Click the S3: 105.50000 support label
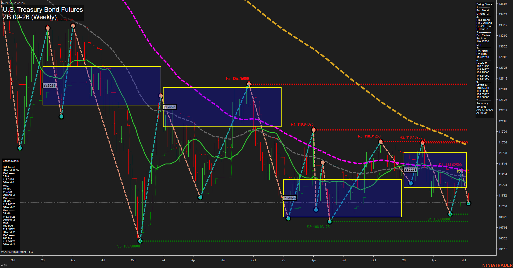This screenshot has height=268, width=513. 129,246
